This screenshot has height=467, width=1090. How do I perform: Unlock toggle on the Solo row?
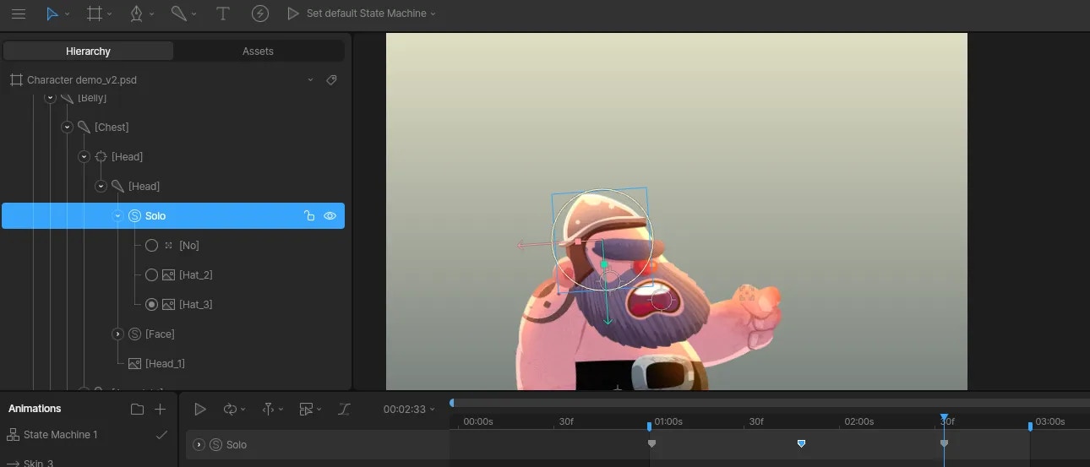tap(309, 216)
